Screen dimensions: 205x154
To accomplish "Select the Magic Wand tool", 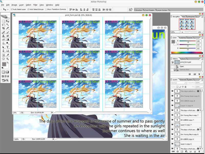I will (7, 25).
